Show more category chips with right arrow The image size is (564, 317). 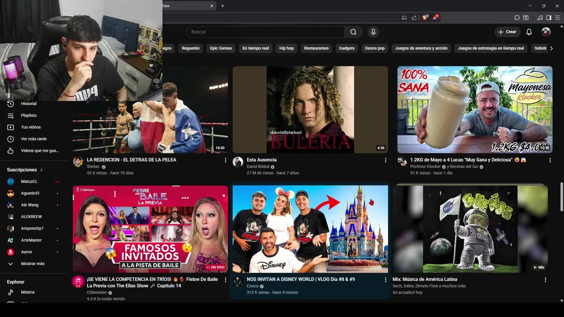pos(551,48)
